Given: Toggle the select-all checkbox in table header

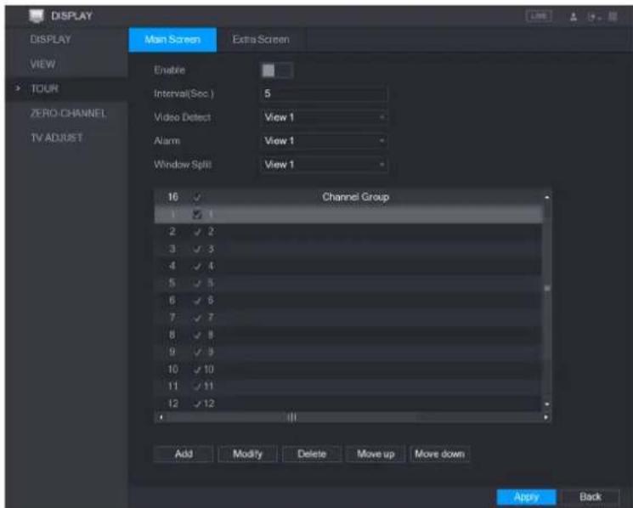Looking at the screenshot, I should 197,197.
